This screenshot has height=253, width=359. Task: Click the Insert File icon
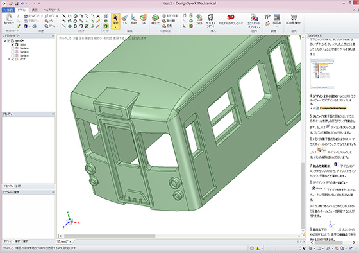[199, 20]
